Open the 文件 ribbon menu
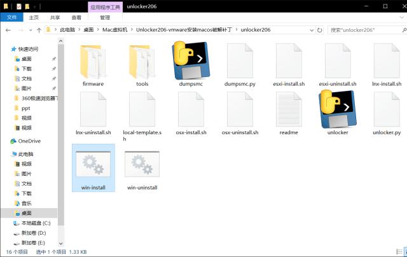This screenshot has width=407, height=257. (x=11, y=17)
